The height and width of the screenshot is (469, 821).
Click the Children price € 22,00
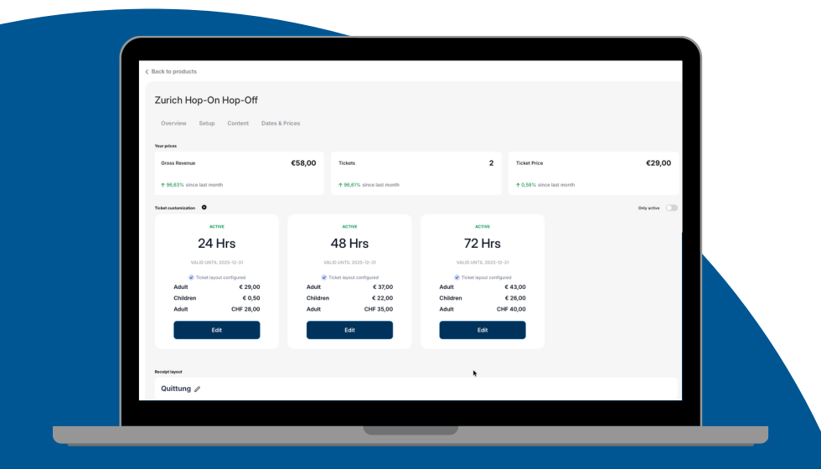pyautogui.click(x=383, y=298)
